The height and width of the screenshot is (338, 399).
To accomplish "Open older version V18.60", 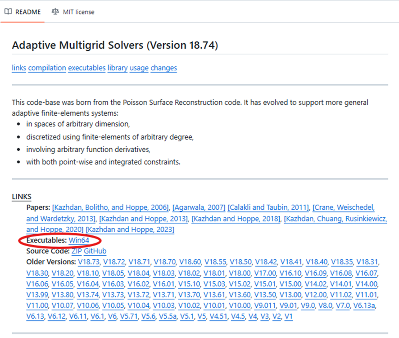I will (190, 262).
